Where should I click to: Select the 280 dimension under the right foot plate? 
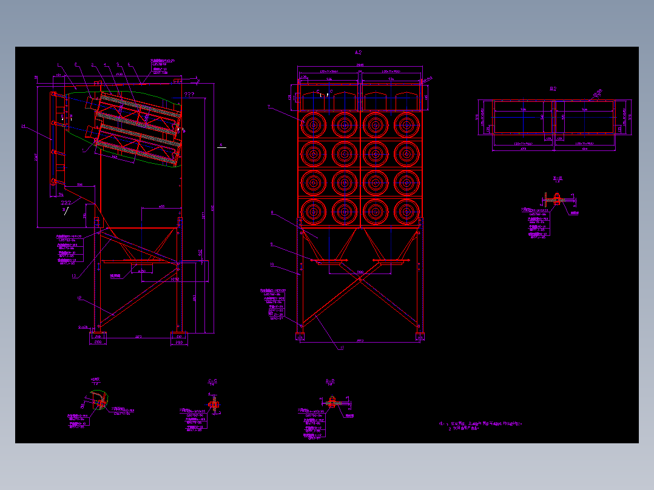coord(179,342)
